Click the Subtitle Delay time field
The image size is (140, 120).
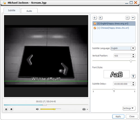[122, 84]
